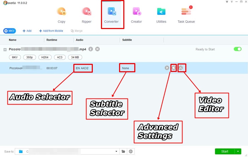Open the Video Editor icon
248x157 pixels.
181,68
